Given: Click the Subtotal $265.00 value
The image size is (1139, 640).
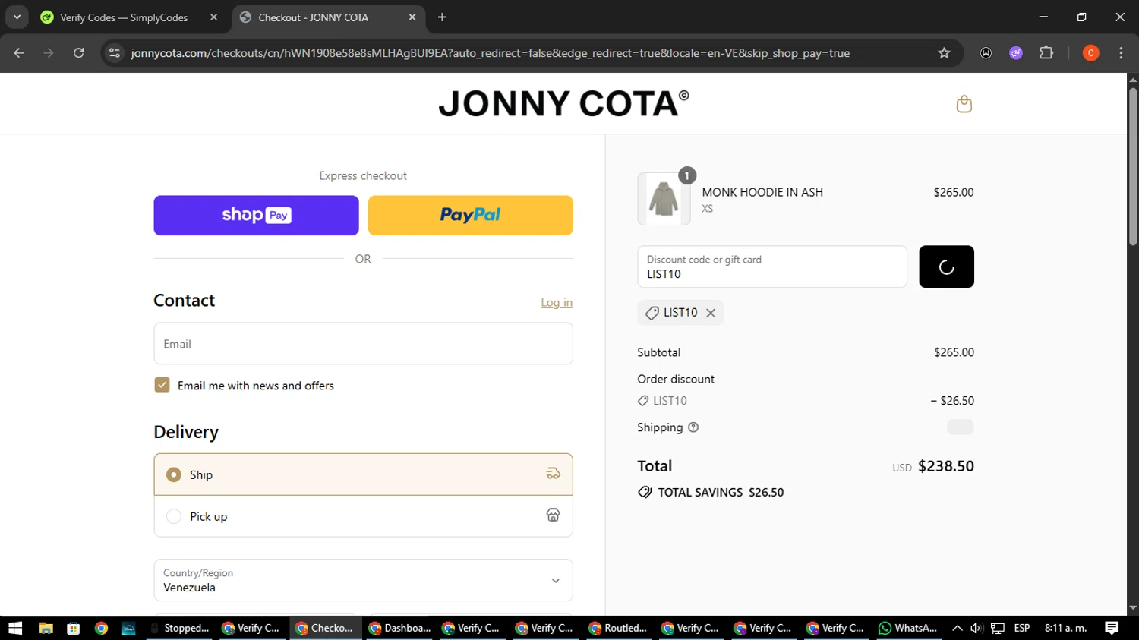Looking at the screenshot, I should click(x=954, y=352).
